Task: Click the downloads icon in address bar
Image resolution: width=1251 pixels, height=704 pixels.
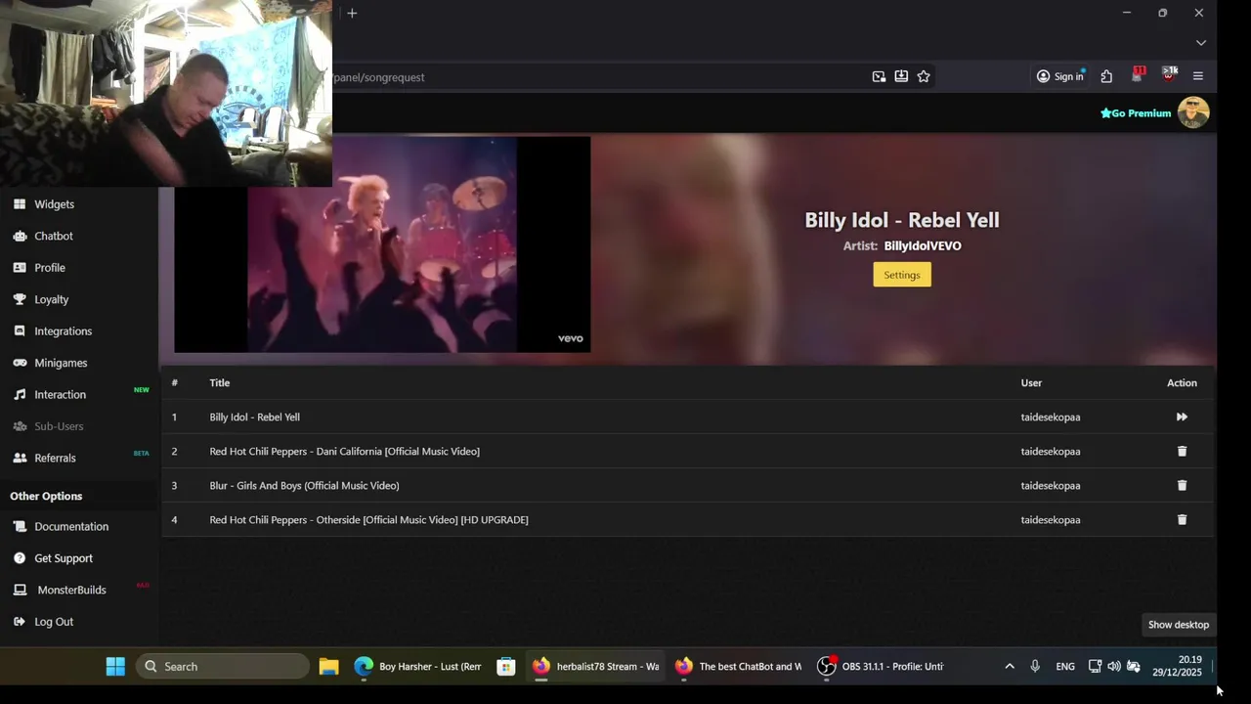Action: [x=901, y=76]
